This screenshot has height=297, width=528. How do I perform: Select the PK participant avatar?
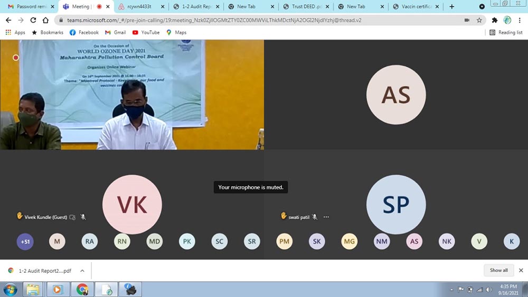pyautogui.click(x=187, y=242)
